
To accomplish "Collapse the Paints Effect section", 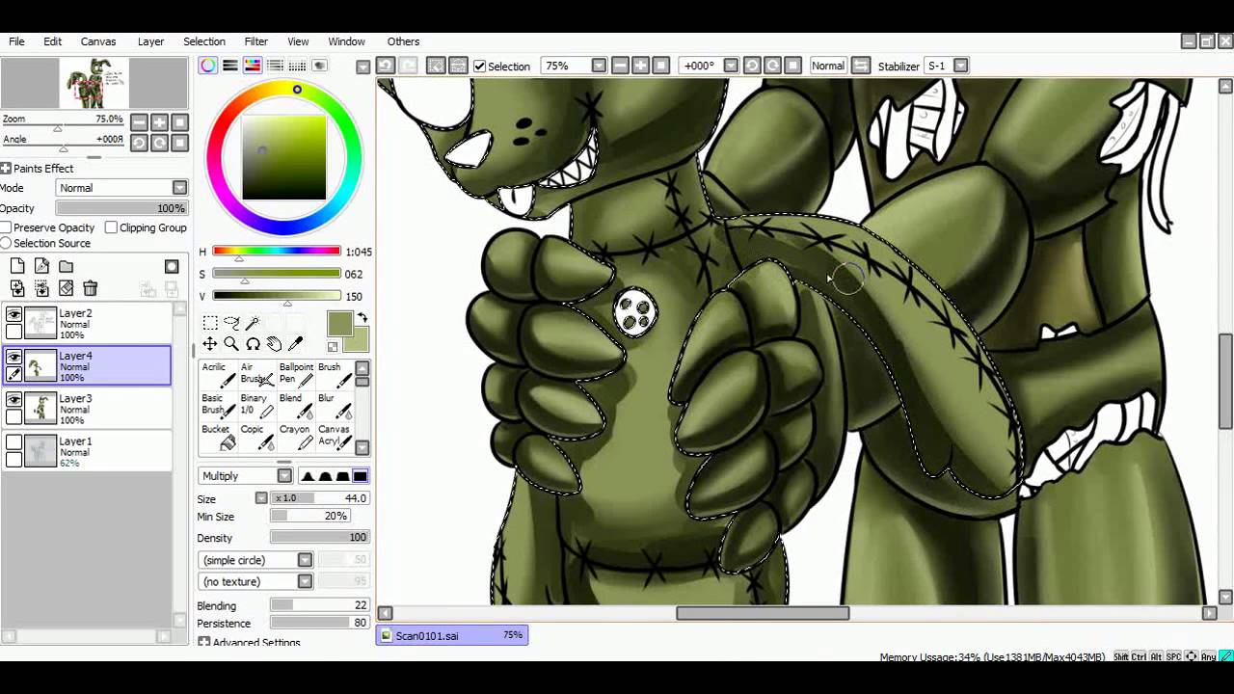I will 6,169.
